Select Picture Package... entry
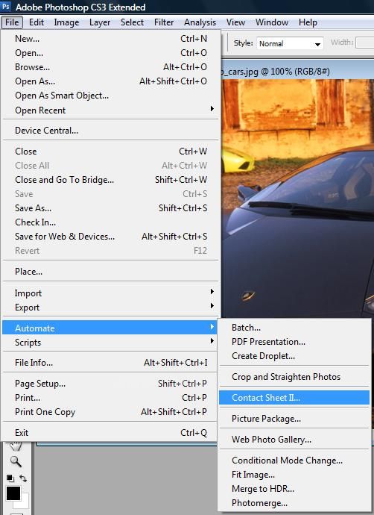 click(x=294, y=419)
